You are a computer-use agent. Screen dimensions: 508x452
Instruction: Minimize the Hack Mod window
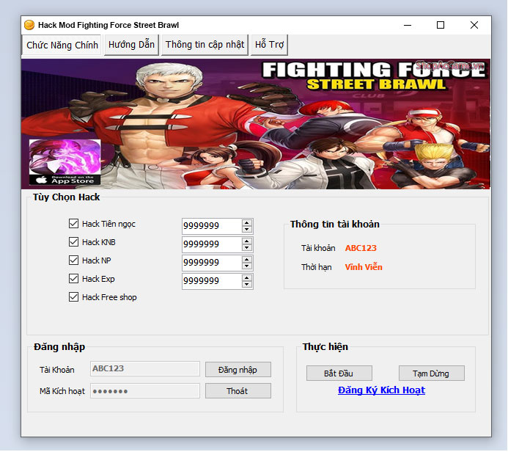click(408, 25)
